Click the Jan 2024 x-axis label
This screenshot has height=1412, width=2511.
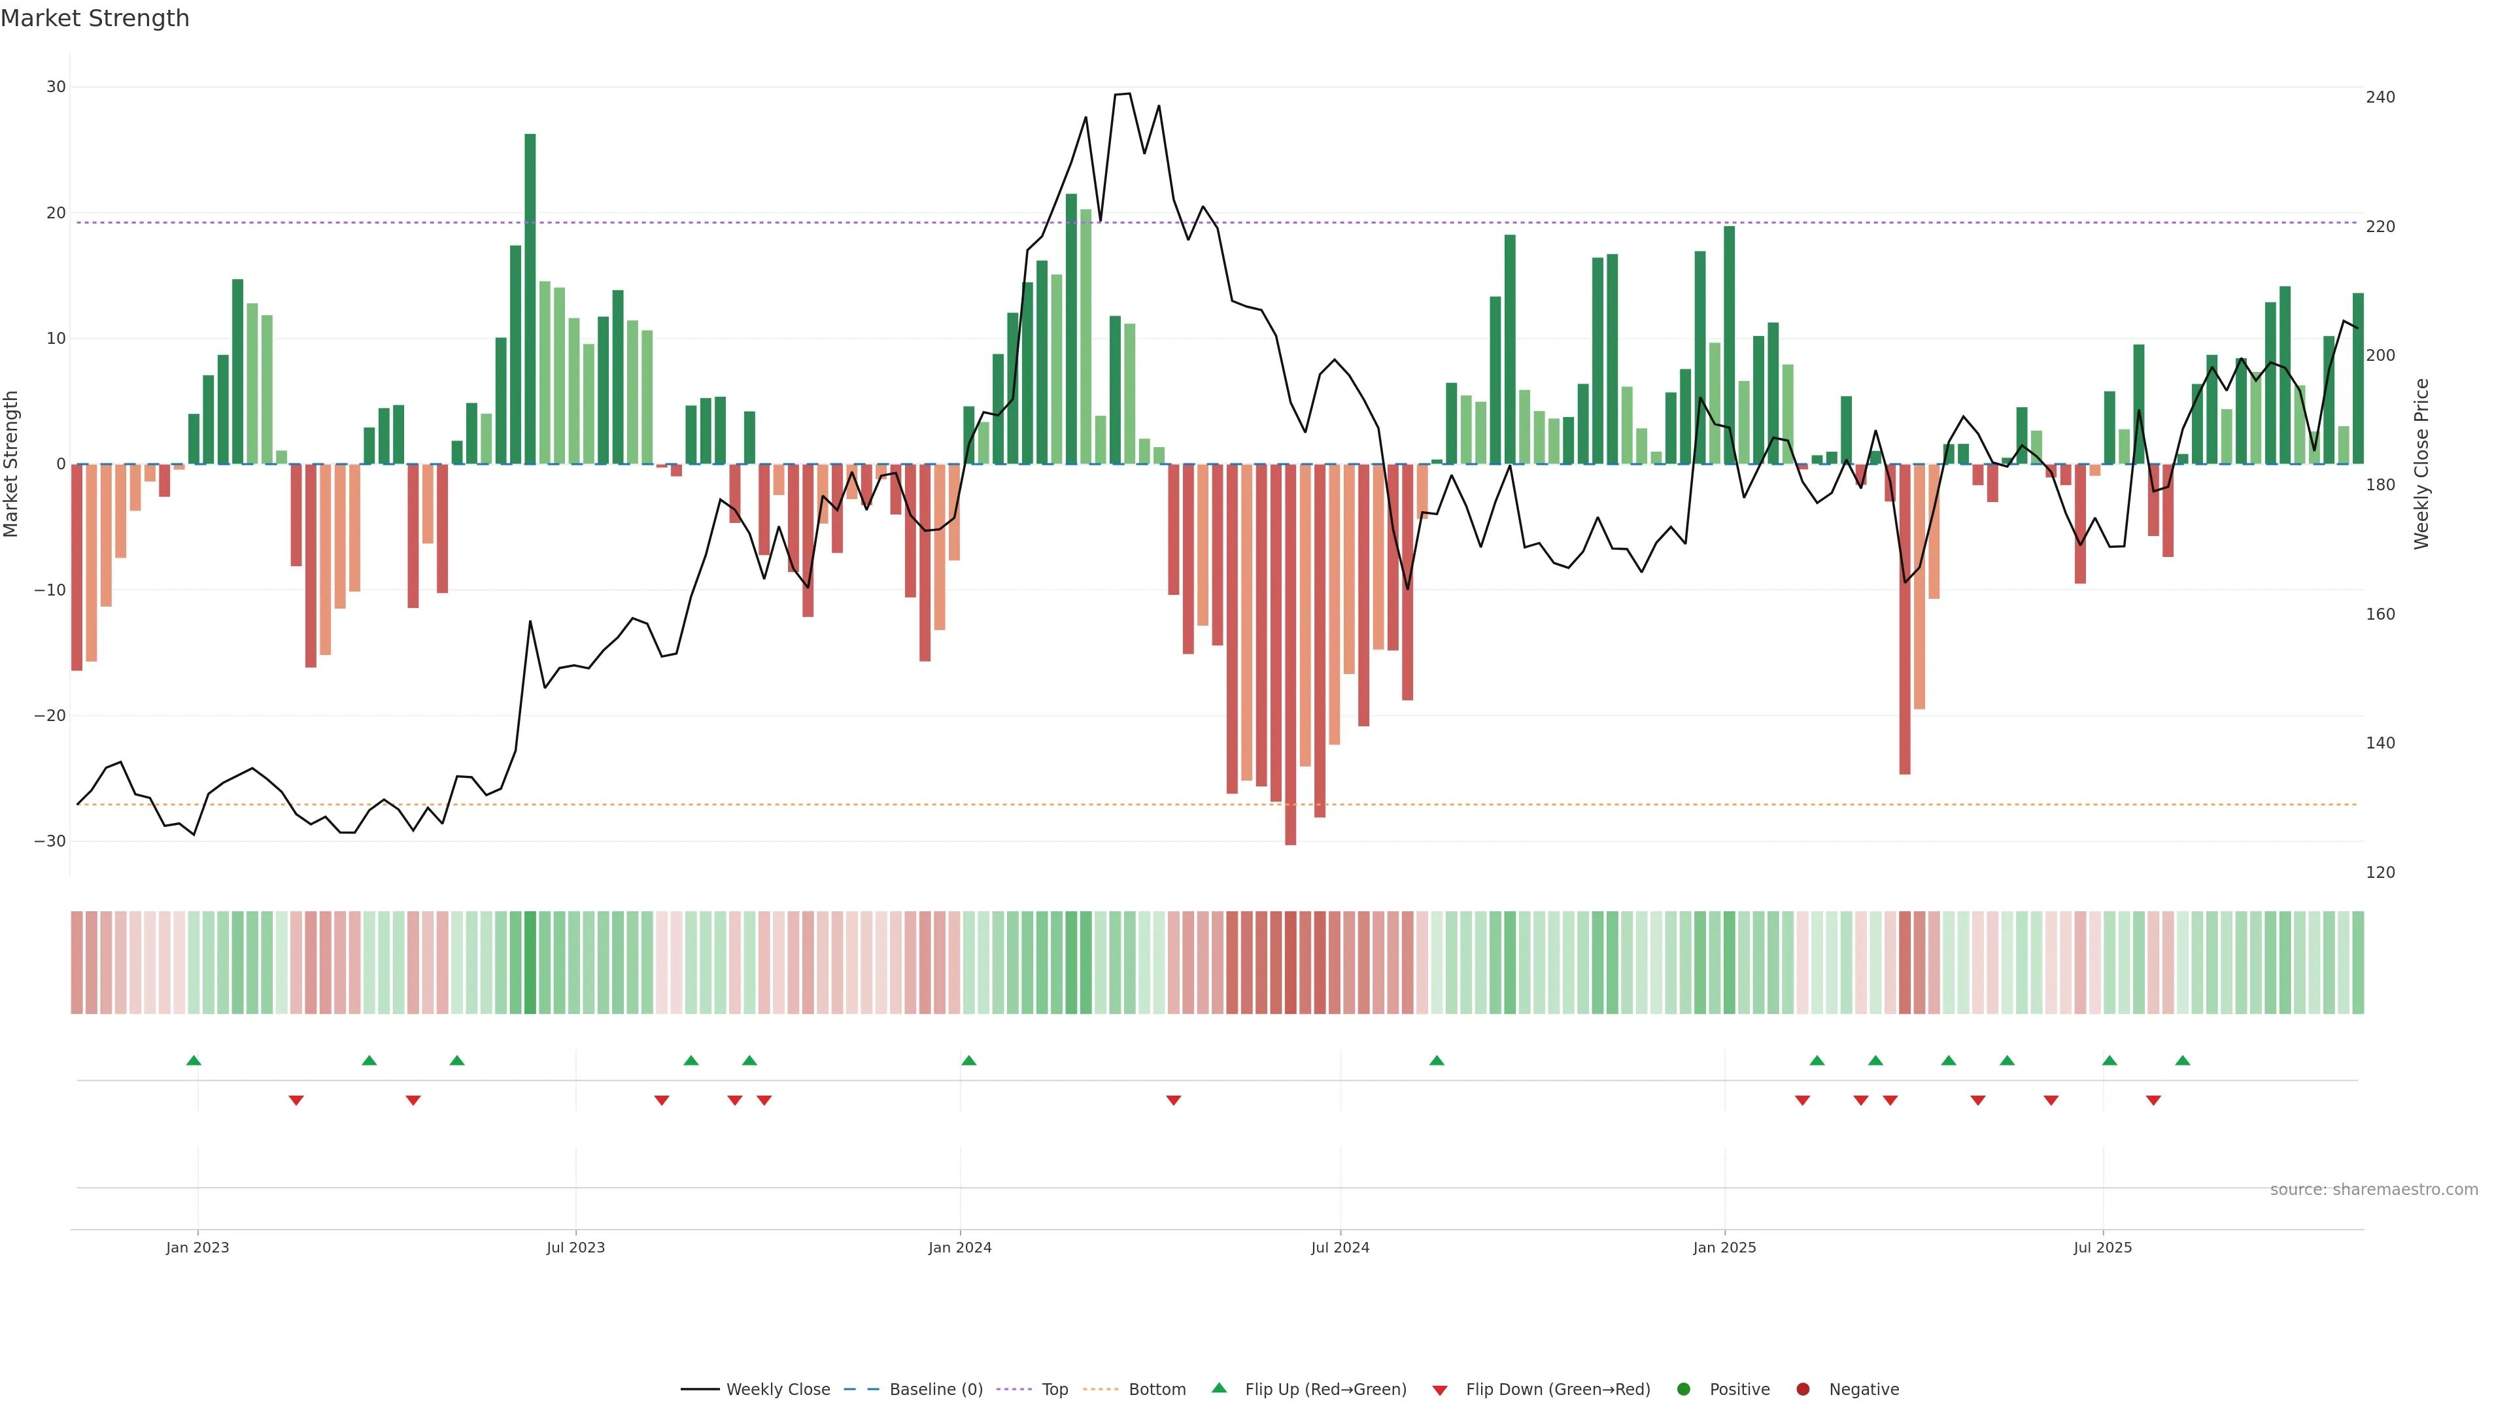959,1247
